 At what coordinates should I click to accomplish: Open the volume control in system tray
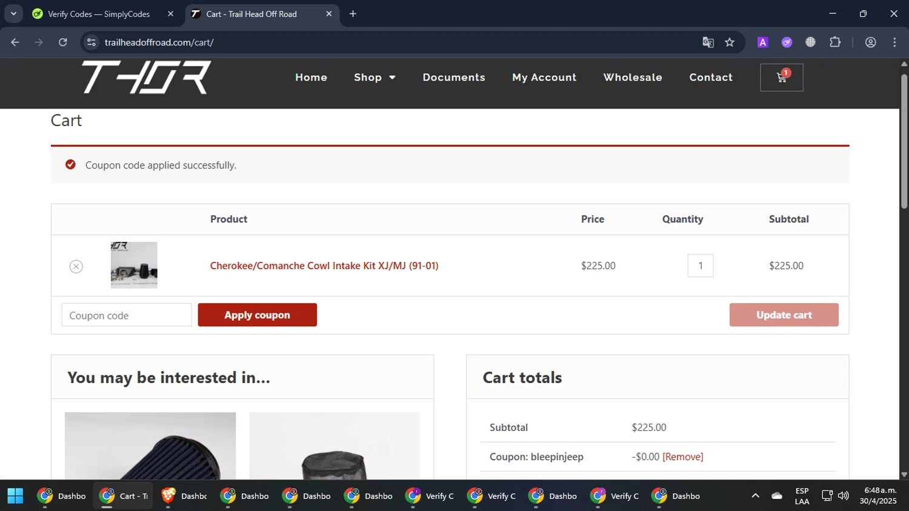(844, 496)
